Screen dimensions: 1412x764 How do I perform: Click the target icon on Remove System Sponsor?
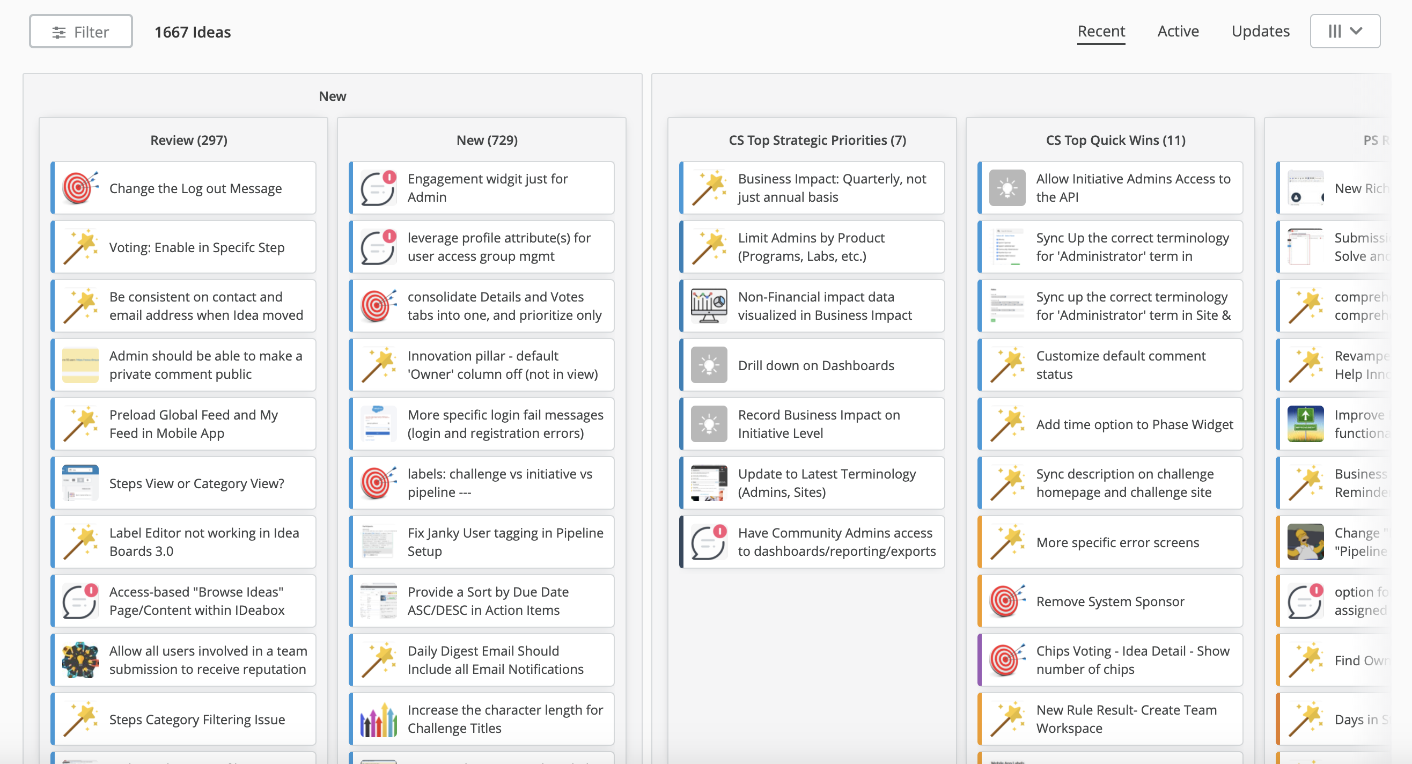[1007, 601]
